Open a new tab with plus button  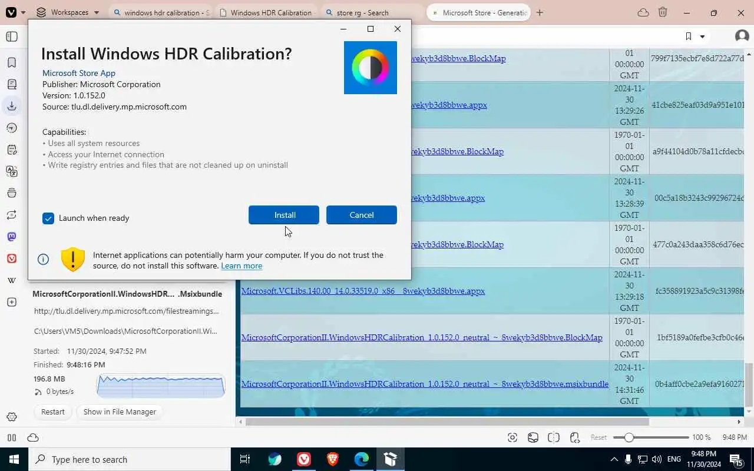[x=540, y=12]
